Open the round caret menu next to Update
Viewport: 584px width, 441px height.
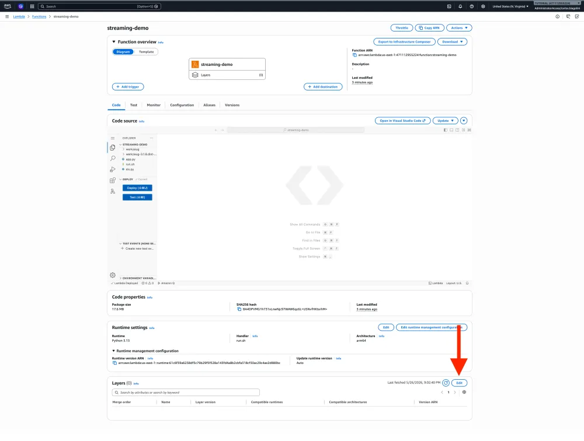pos(464,121)
